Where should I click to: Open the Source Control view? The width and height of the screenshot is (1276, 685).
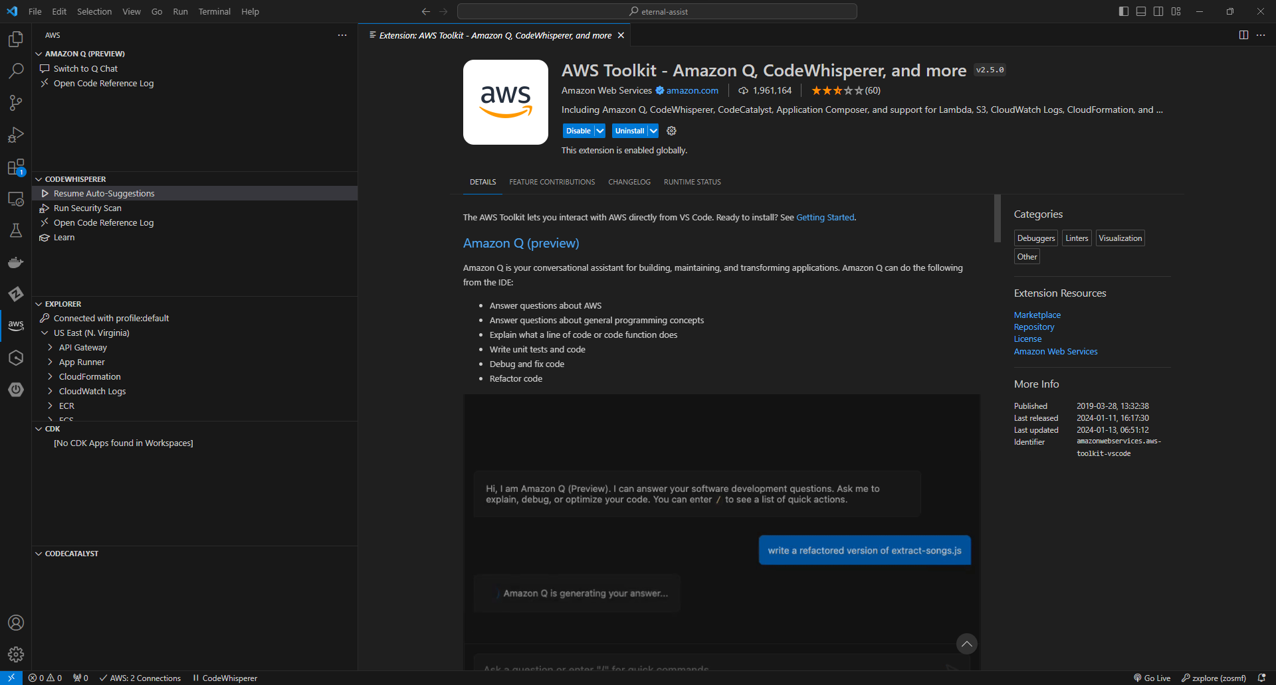16,103
